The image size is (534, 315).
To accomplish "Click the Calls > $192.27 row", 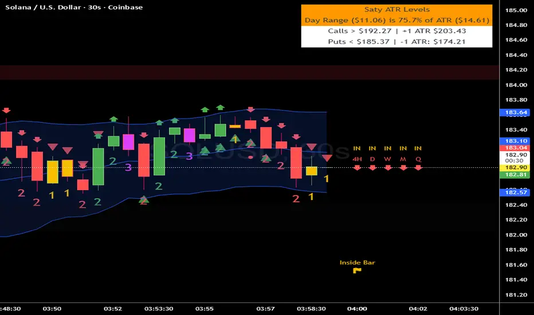I will [x=396, y=31].
